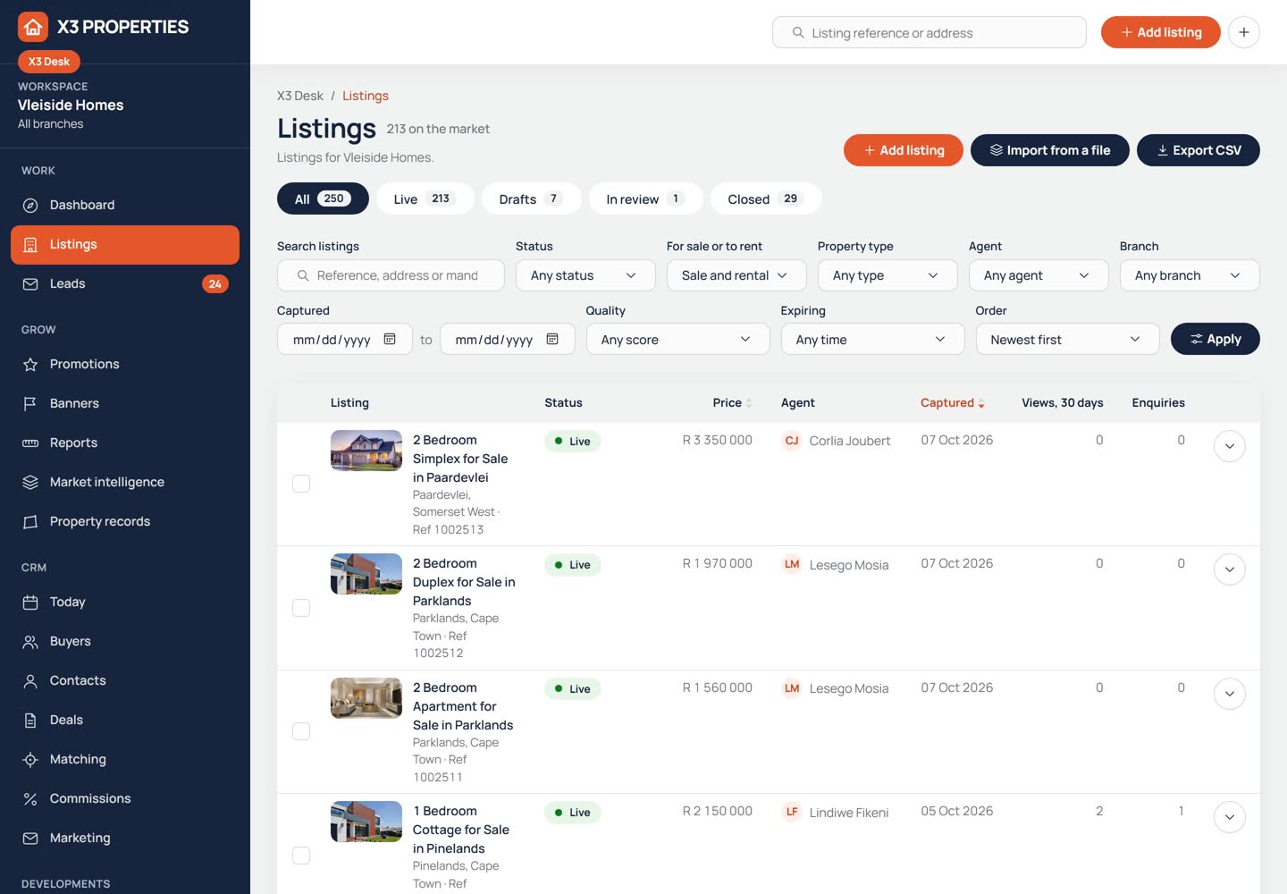Select Listings in the sidebar
The image size is (1287, 894).
tap(125, 244)
